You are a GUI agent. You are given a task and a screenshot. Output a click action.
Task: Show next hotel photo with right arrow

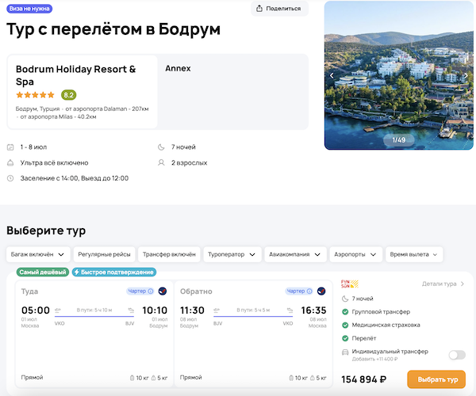[466, 76]
